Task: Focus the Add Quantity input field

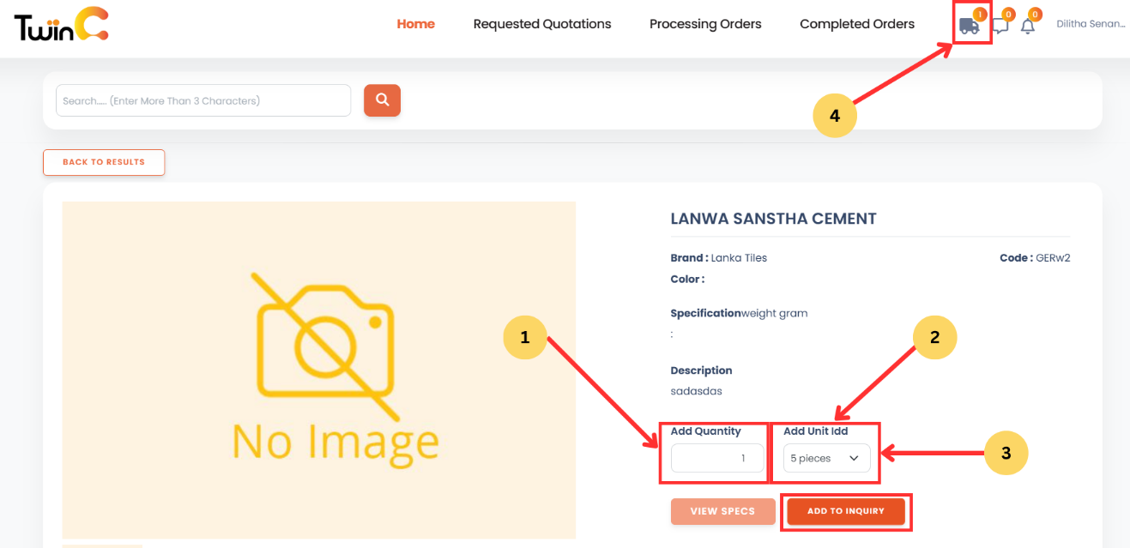Action: click(716, 459)
